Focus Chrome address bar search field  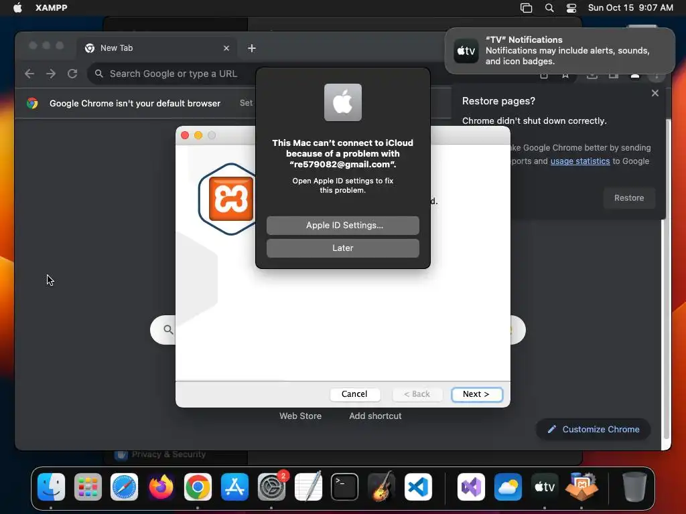pos(174,74)
